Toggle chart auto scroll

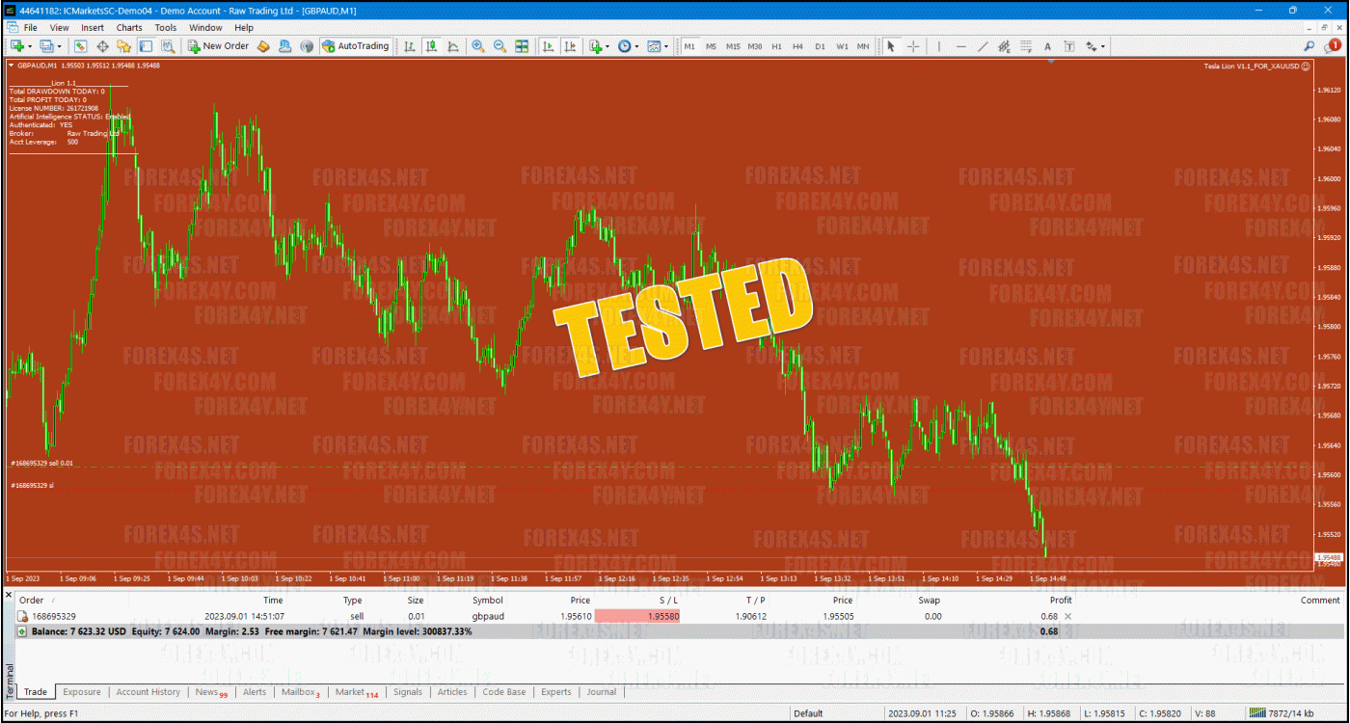pyautogui.click(x=548, y=46)
